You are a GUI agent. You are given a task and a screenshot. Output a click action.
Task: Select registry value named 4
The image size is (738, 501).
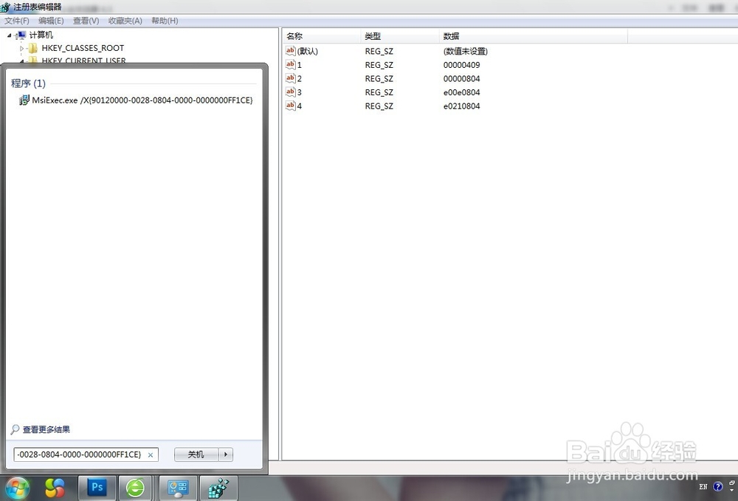click(x=300, y=106)
